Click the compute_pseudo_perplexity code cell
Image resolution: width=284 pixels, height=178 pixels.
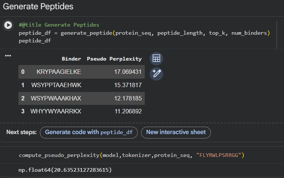[x=131, y=155]
